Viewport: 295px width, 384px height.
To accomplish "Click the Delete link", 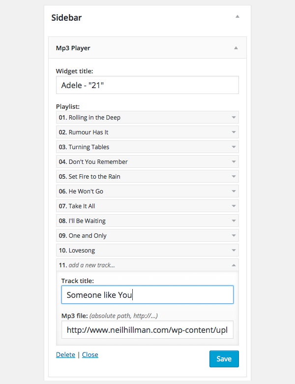I will click(x=65, y=354).
